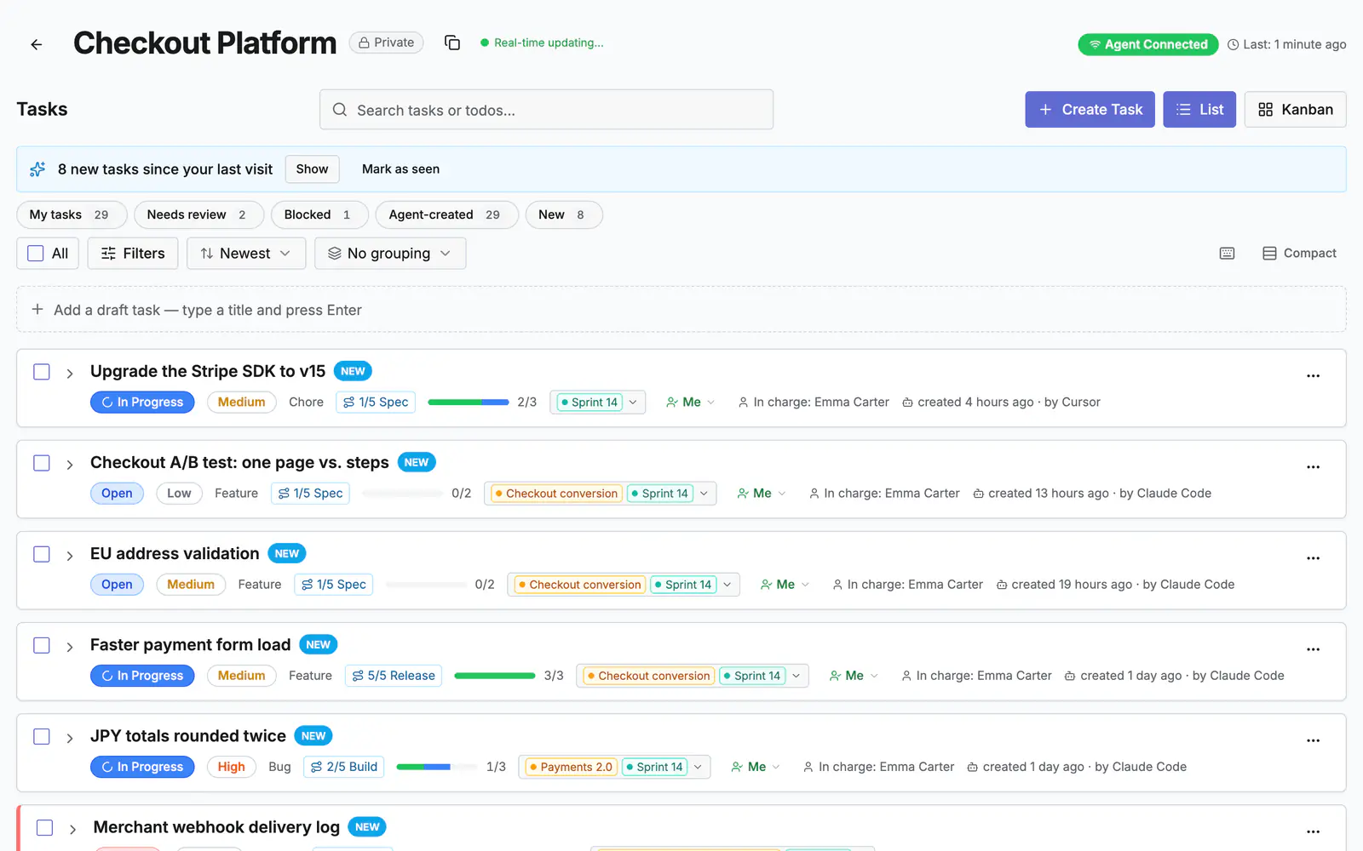Screen dimensions: 1363x851
Task: Click the Create Task button
Action: pos(1090,110)
